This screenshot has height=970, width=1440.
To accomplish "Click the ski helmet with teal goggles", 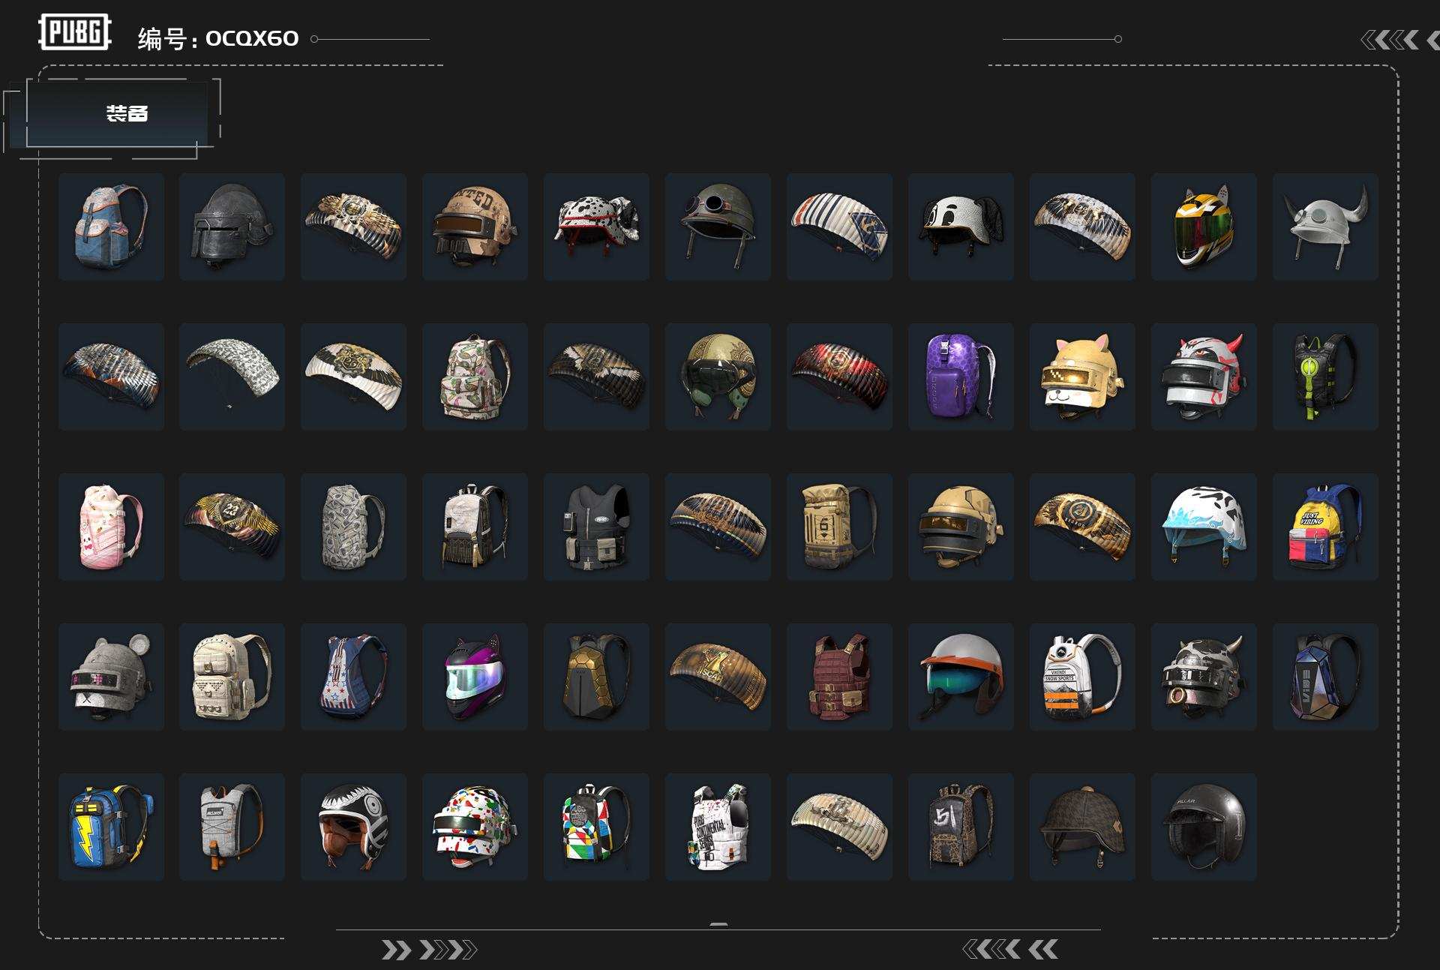I will point(961,677).
